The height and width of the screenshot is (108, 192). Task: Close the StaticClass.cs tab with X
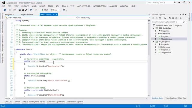coord(57,14)
